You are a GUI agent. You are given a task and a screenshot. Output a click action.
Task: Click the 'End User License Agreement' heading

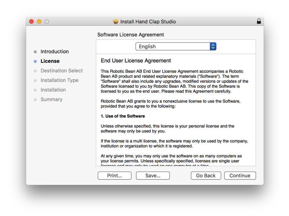[x=136, y=61]
